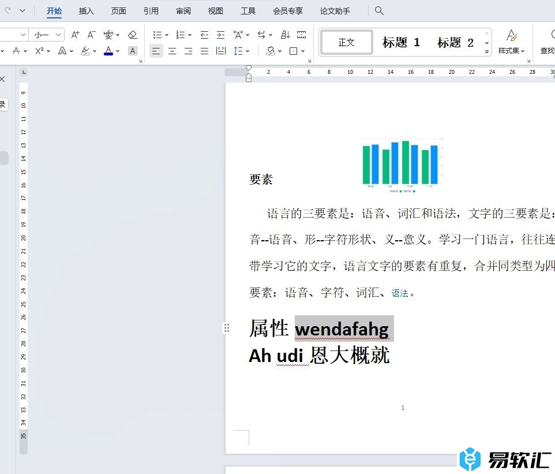
Task: Open the 审阅 tab
Action: [x=183, y=11]
